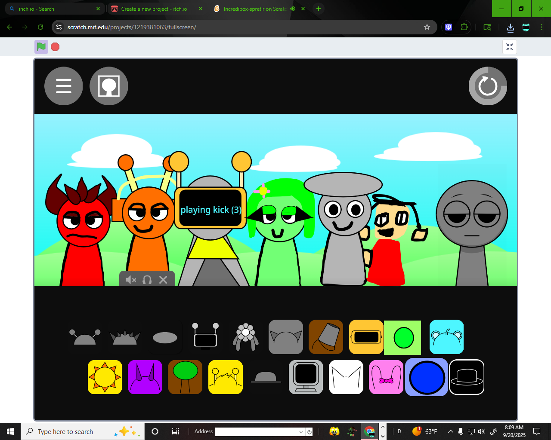Bookmark this page with the star
This screenshot has width=551, height=440.
427,27
